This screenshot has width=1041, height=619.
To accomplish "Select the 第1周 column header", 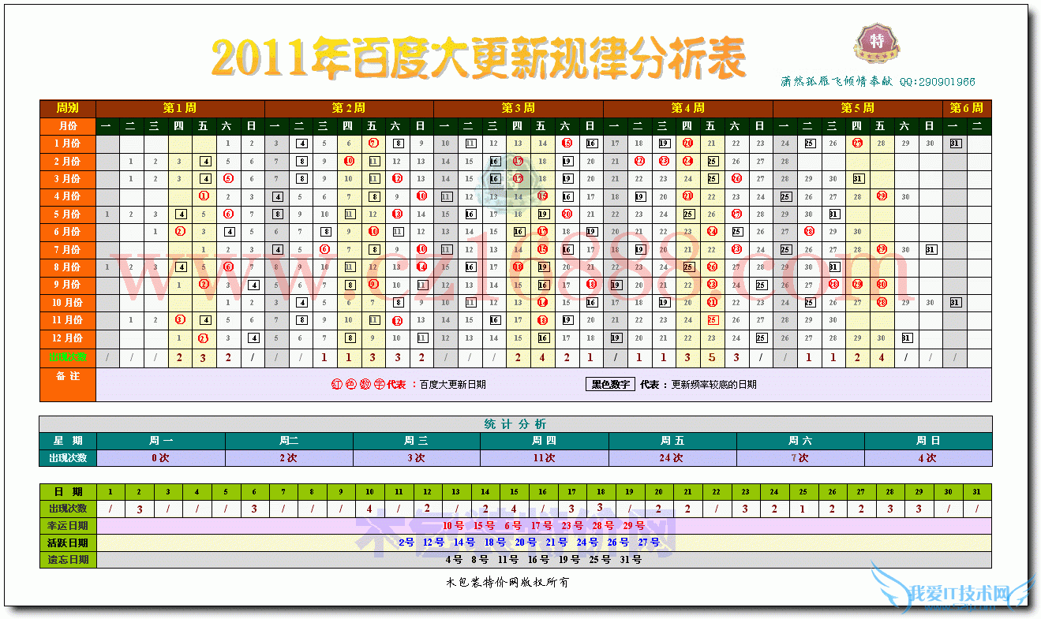I will click(x=180, y=108).
